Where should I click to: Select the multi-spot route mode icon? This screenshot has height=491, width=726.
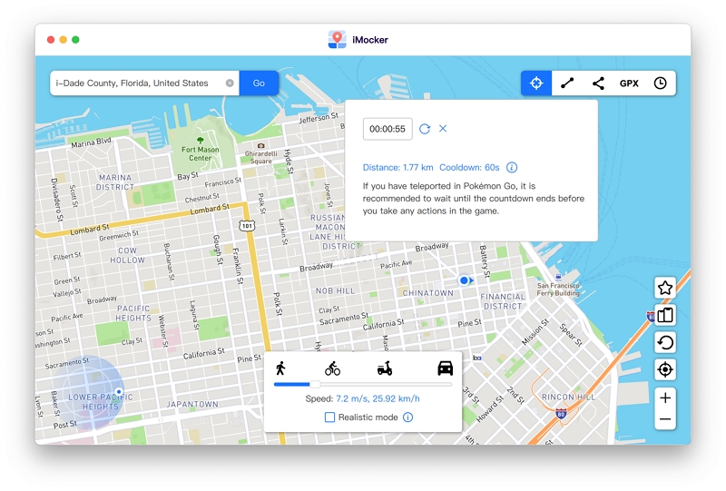(x=598, y=83)
